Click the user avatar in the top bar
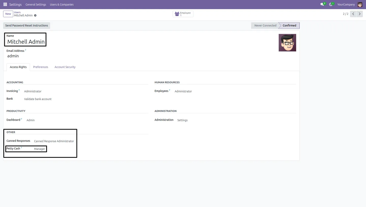Viewport: 366px width, 207px height. pos(360,4)
